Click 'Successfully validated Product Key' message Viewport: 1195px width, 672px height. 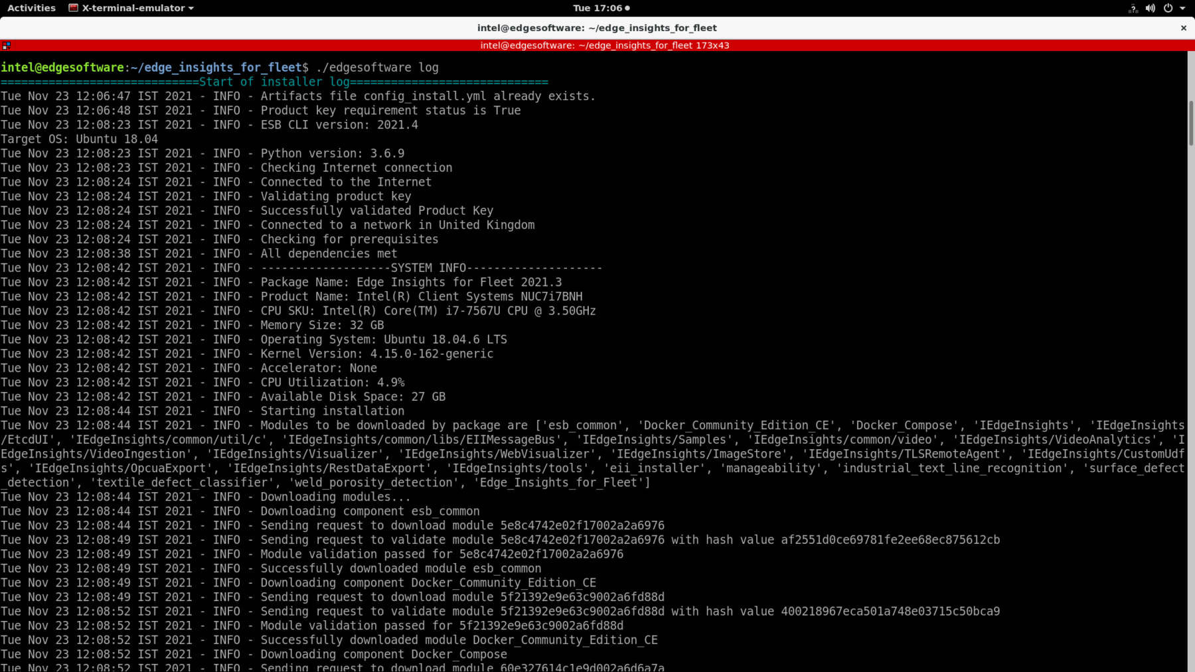pos(377,211)
